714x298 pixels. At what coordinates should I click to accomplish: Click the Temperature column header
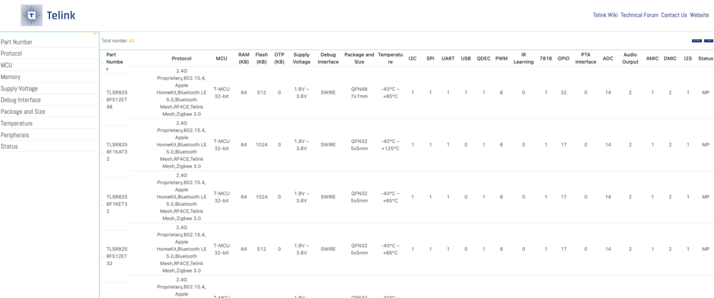[x=390, y=58]
